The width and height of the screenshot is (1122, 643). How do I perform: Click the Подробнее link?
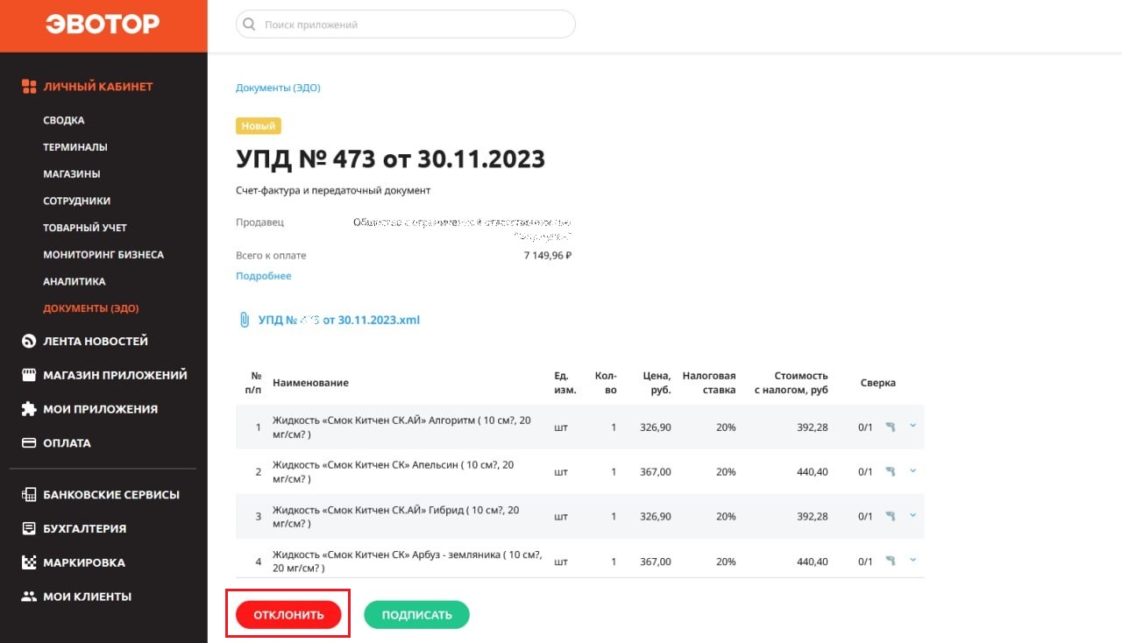pyautogui.click(x=264, y=276)
